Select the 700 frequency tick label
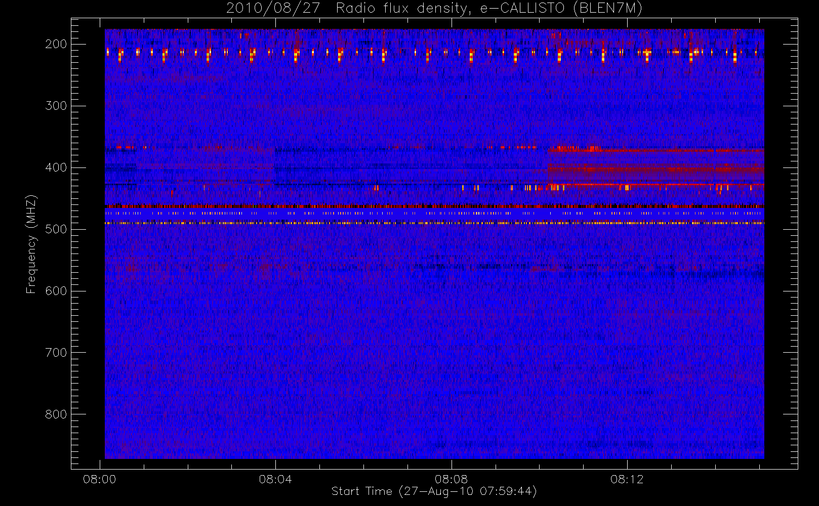The width and height of the screenshot is (819, 506). click(x=56, y=353)
